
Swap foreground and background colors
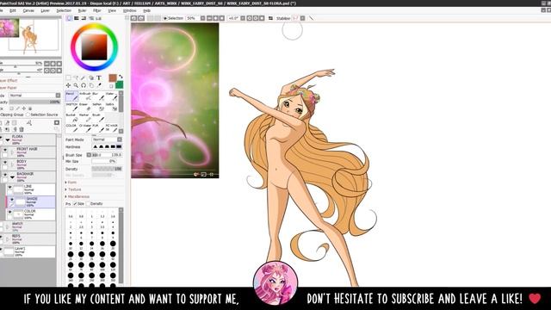point(121,77)
